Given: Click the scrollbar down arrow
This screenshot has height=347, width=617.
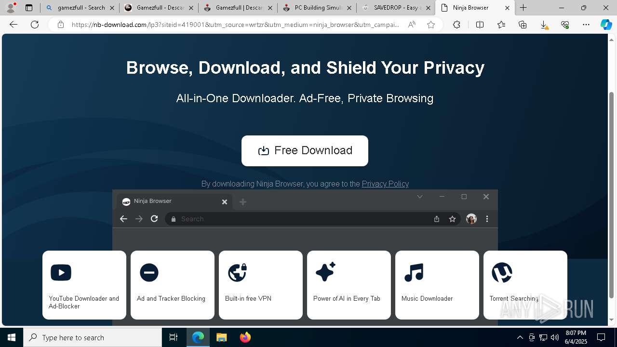Looking at the screenshot, I should [612, 320].
